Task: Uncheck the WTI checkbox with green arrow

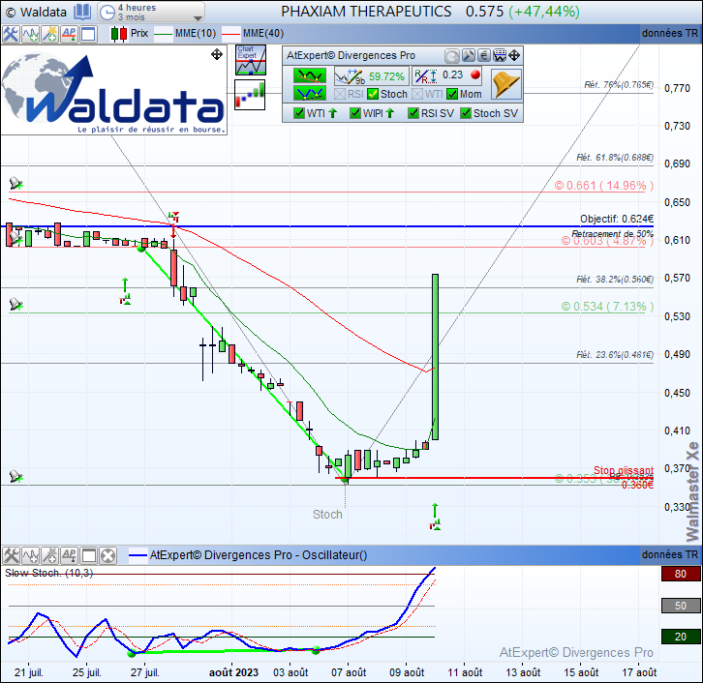Action: 299,113
